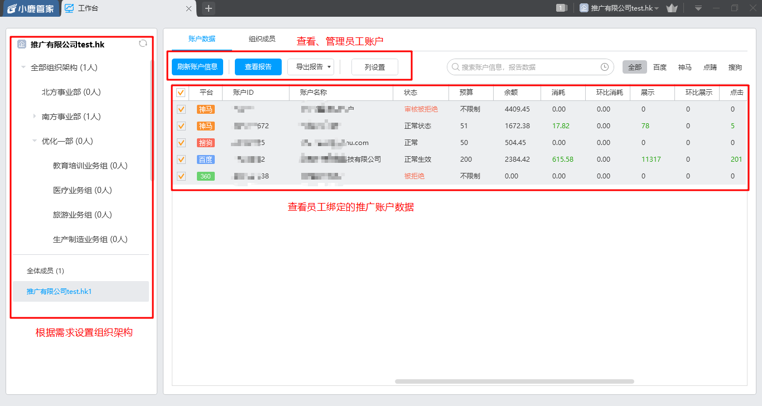Click the green 360 platform badge

tap(206, 176)
